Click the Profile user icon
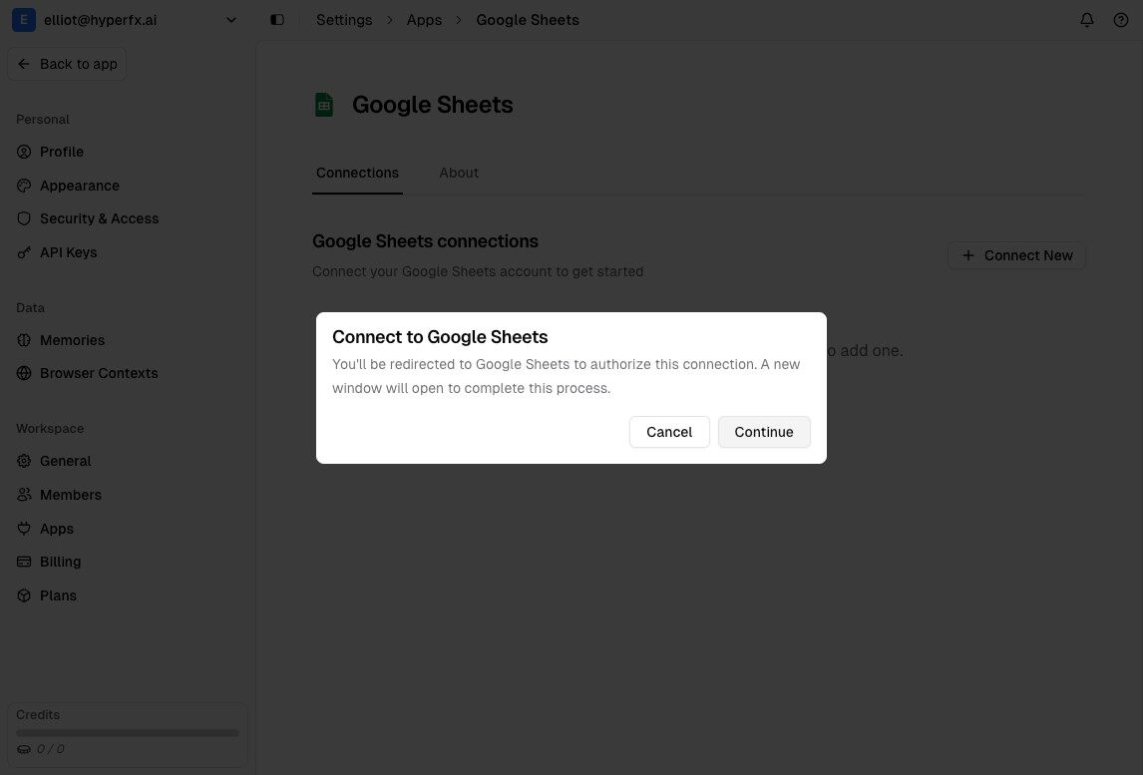Viewport: 1143px width, 775px height. tap(24, 152)
